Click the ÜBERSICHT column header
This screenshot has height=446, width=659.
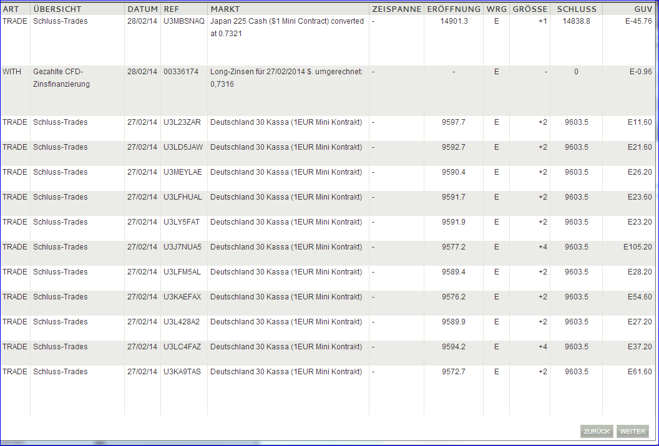[x=56, y=9]
